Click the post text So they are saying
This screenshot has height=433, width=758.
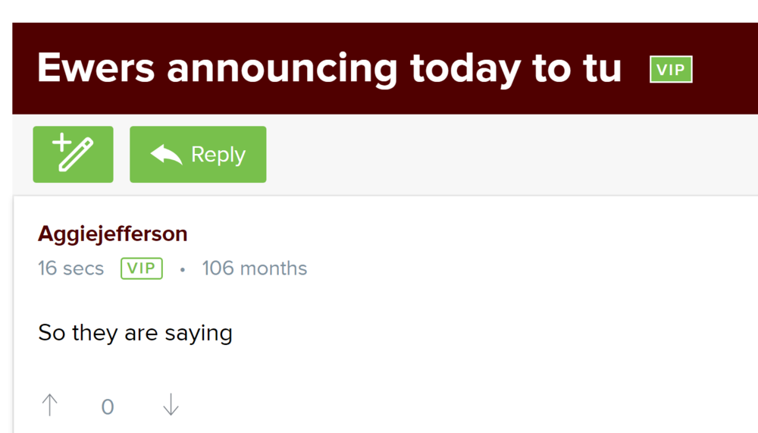[x=135, y=332]
